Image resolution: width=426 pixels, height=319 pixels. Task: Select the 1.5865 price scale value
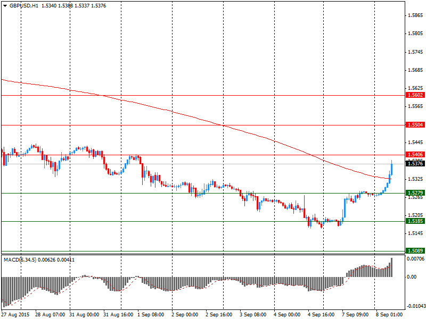(415, 15)
